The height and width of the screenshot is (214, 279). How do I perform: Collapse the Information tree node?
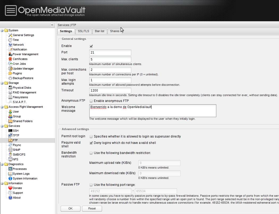pos(2,183)
